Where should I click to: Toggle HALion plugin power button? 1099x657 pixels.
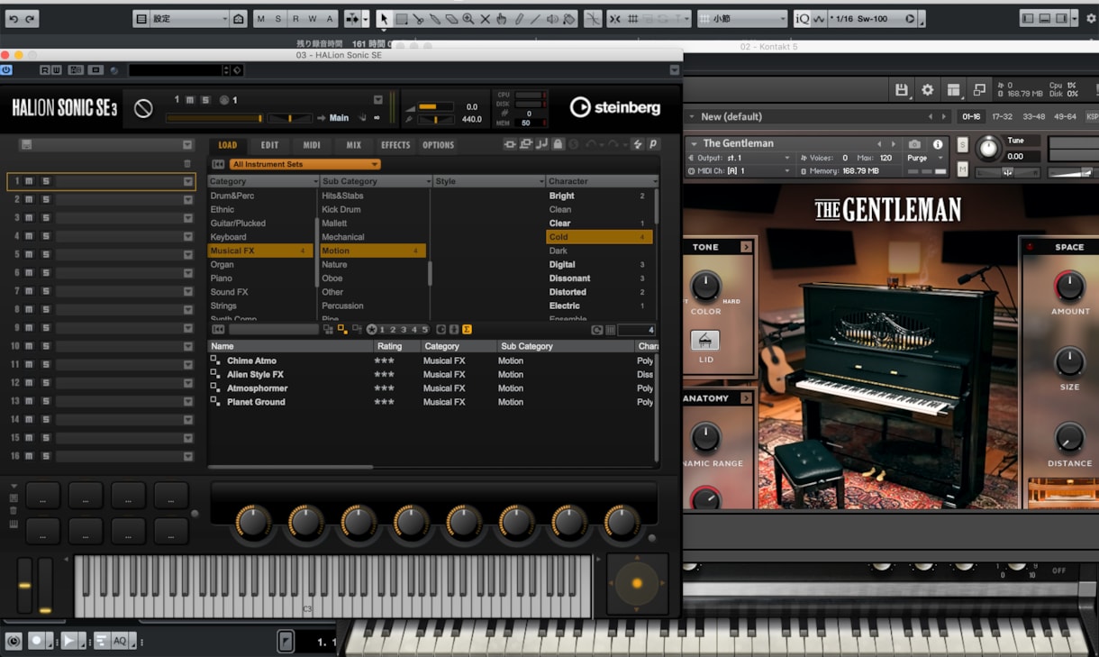(6, 69)
